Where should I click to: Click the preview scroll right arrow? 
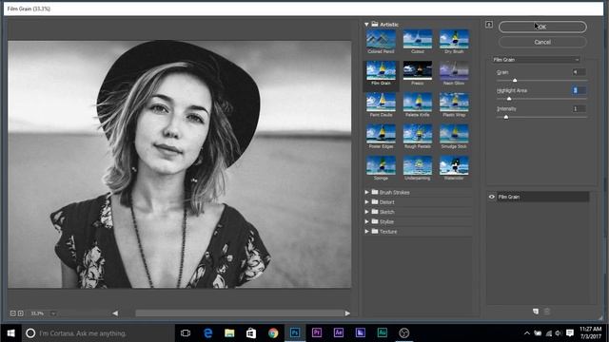[347, 313]
